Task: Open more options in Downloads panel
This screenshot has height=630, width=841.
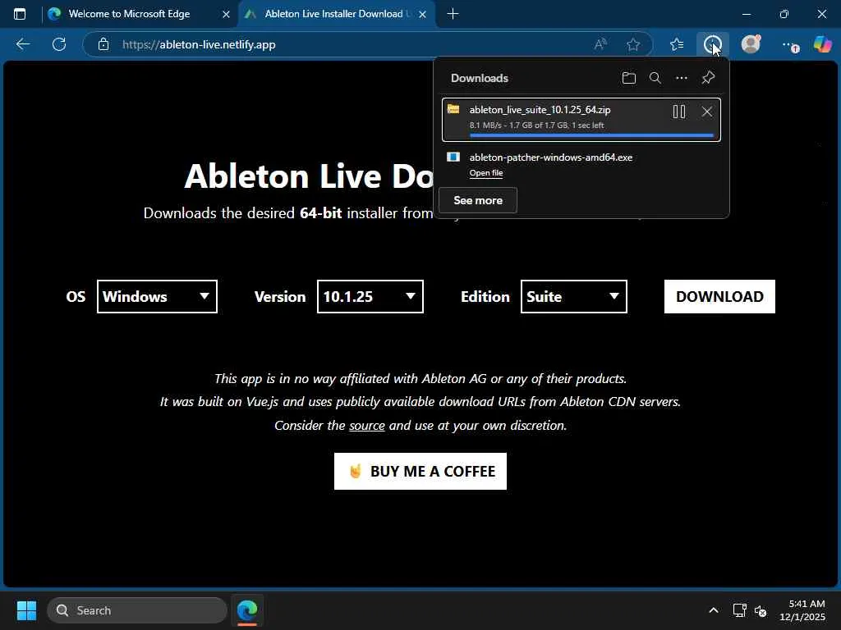Action: 681,78
